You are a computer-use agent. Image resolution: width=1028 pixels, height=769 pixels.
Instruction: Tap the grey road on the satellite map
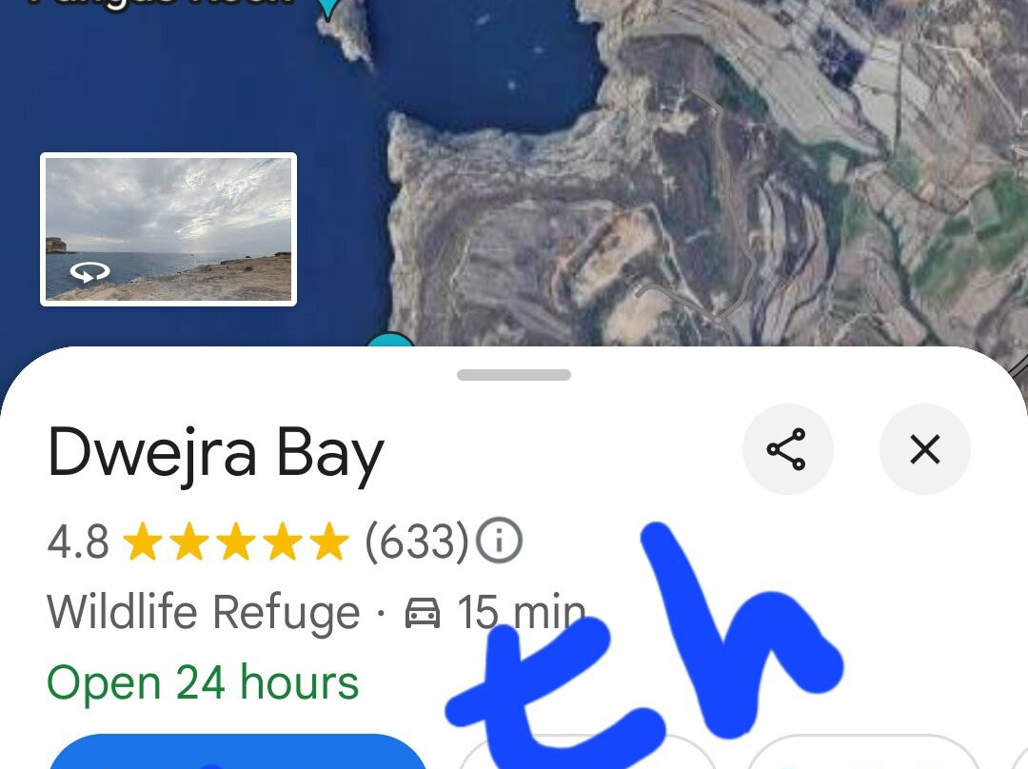(728, 197)
